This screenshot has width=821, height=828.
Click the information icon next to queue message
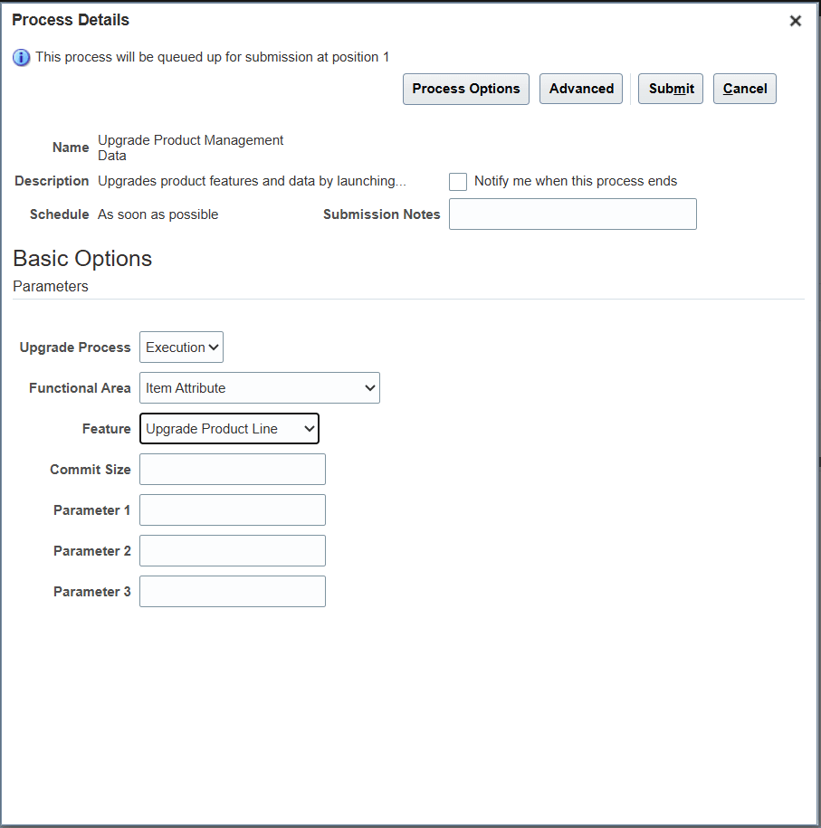21,57
